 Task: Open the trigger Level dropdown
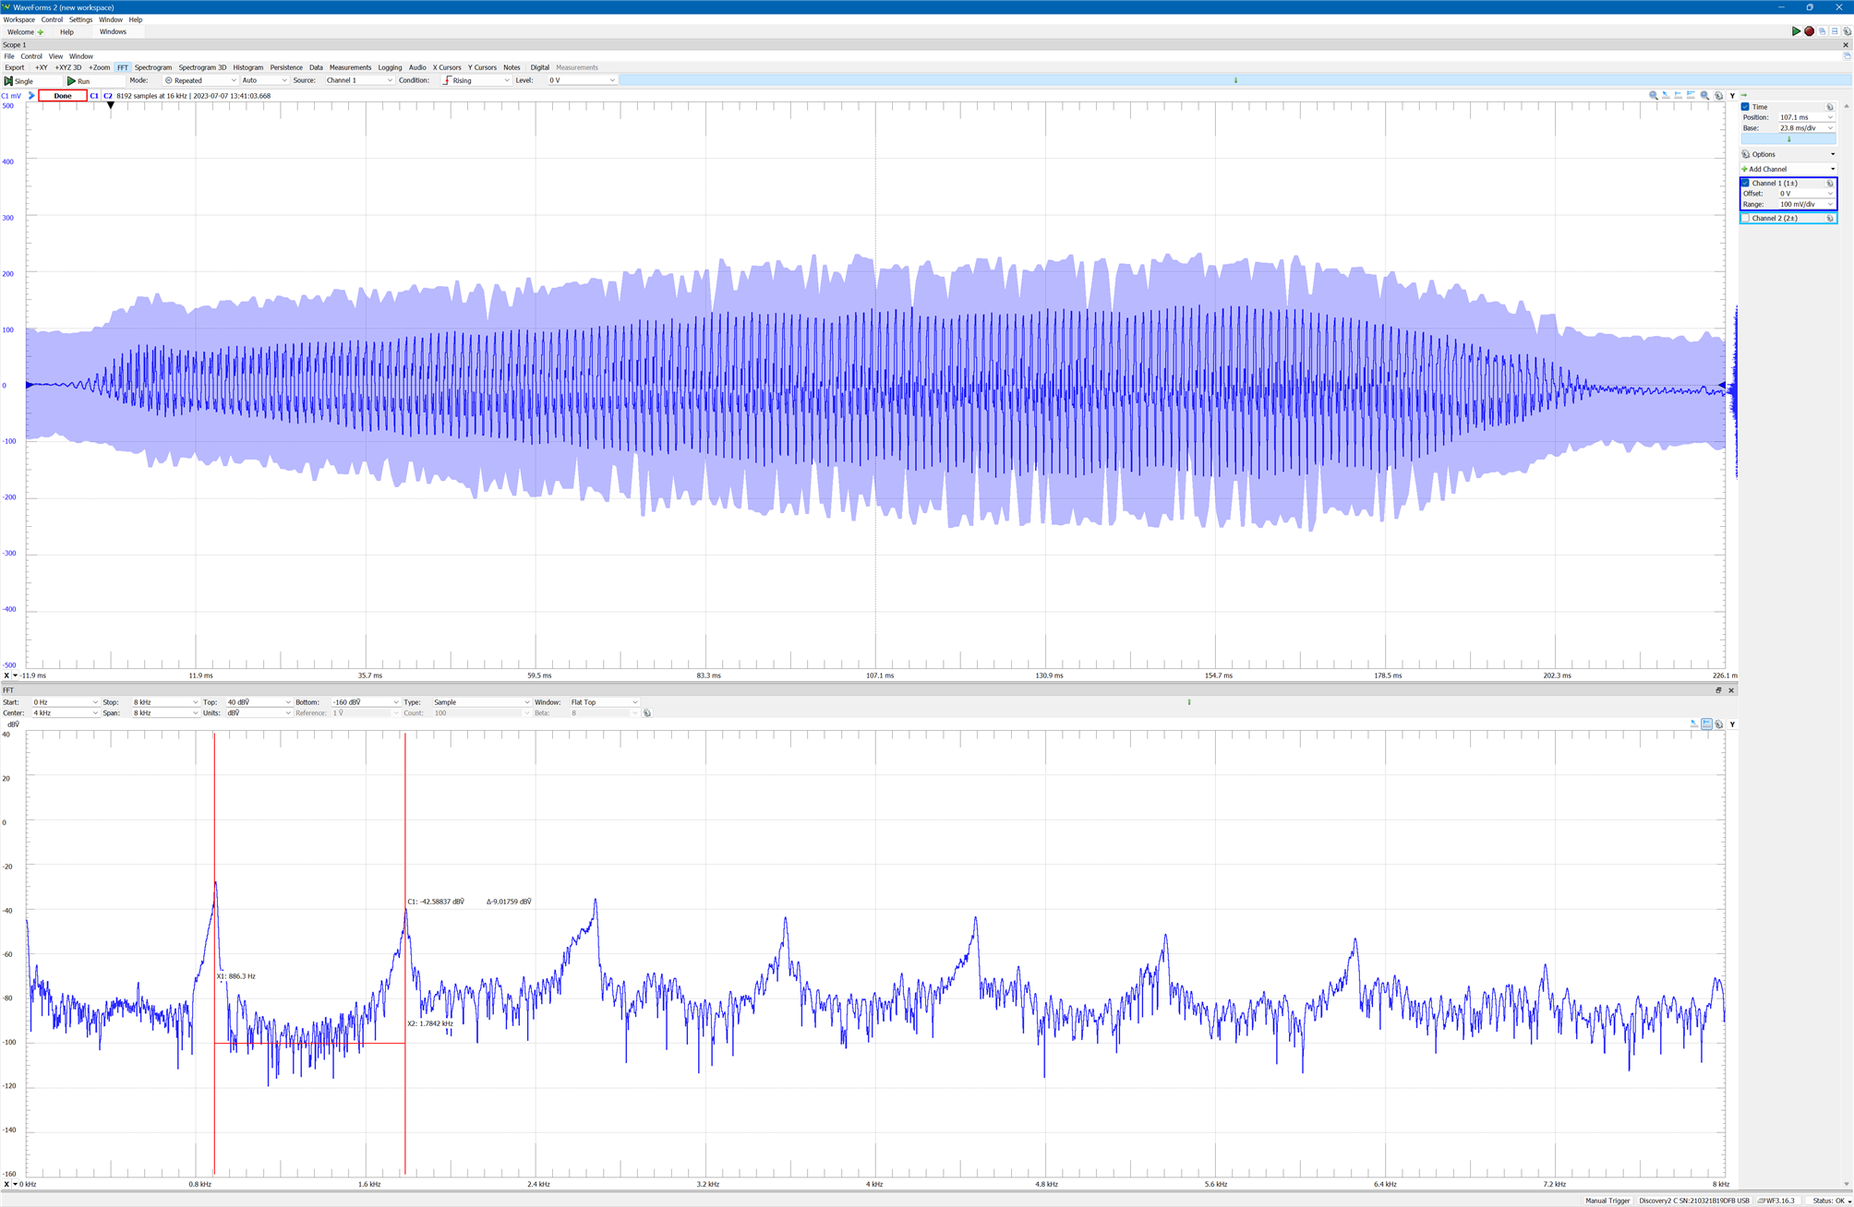pos(582,80)
